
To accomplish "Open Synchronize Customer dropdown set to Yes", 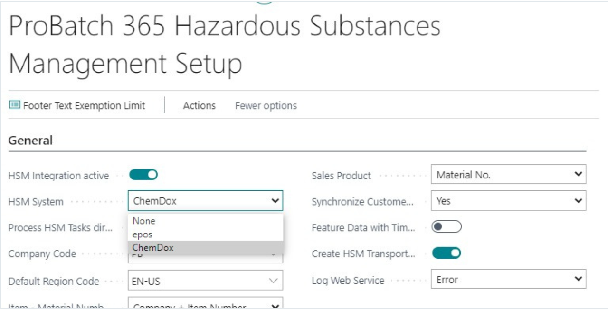I will coord(508,201).
